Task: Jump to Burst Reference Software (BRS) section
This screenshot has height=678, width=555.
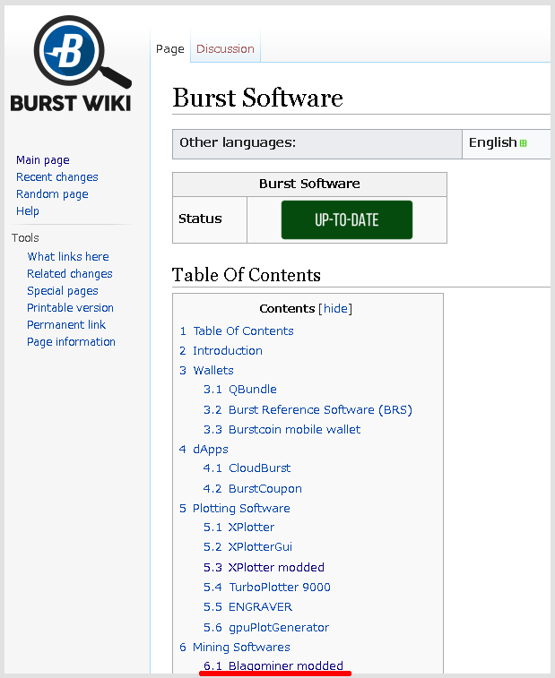Action: (x=320, y=410)
